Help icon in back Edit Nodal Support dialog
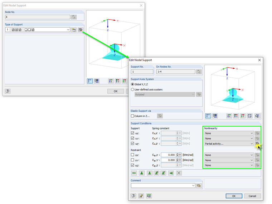272x204 pixels. tap(8, 91)
